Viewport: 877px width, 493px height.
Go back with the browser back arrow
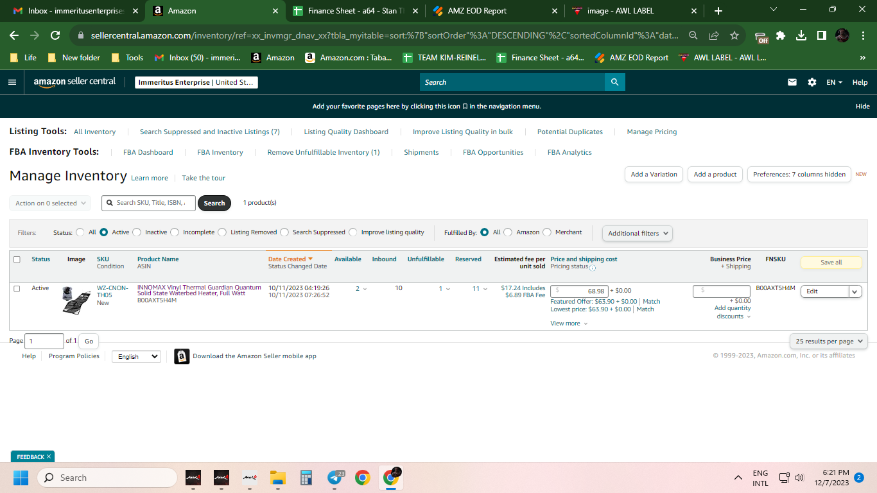(14, 35)
